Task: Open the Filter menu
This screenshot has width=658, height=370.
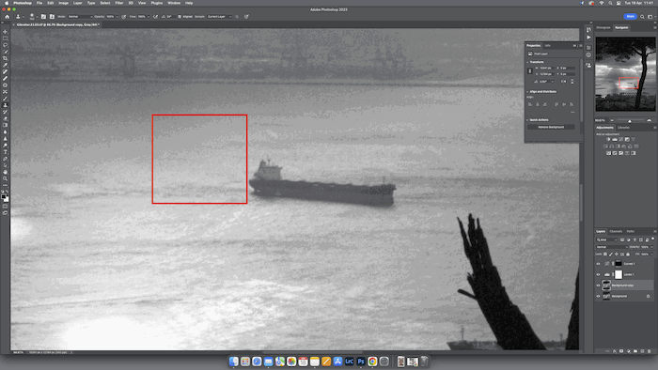Action: click(119, 3)
